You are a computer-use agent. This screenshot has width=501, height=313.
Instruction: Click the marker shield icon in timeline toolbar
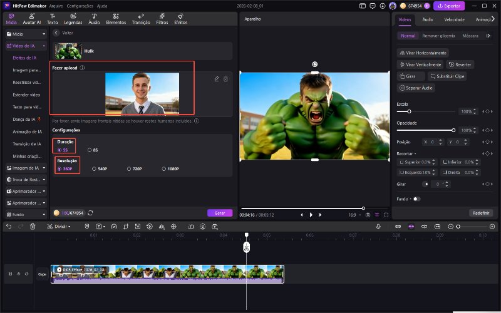[87, 227]
